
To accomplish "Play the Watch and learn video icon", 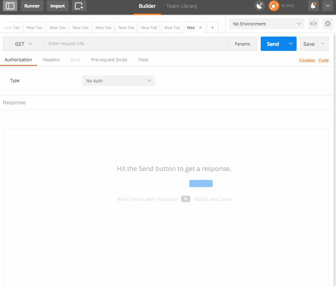I will click(x=186, y=199).
